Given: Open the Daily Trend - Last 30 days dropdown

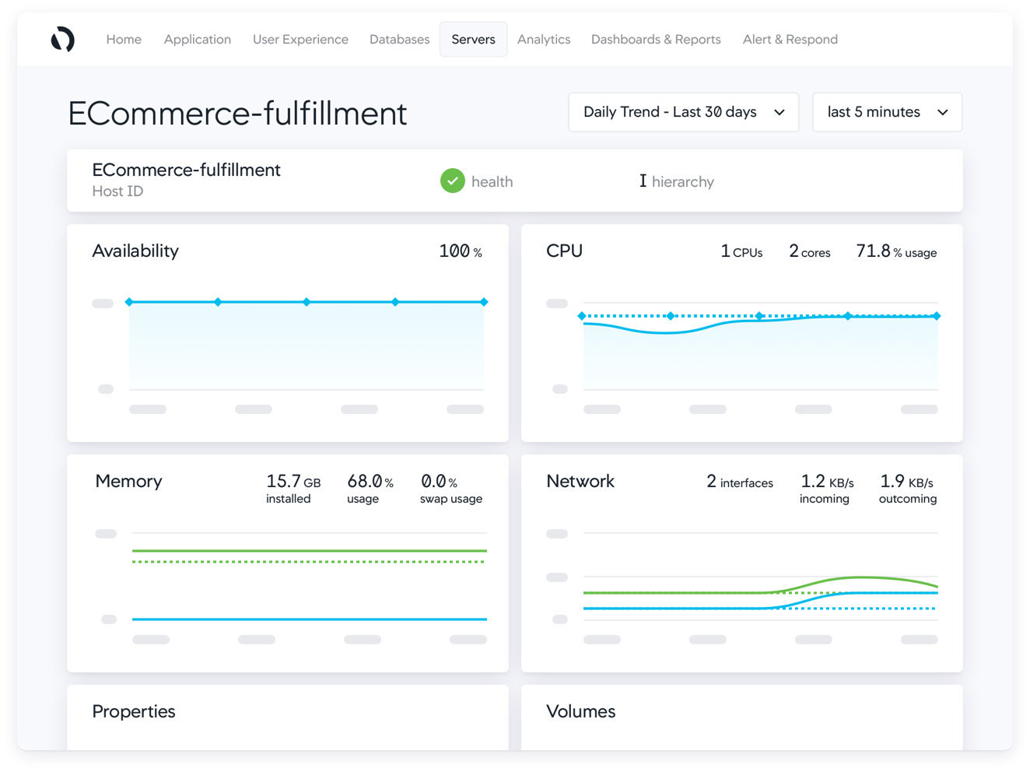Looking at the screenshot, I should coord(684,112).
